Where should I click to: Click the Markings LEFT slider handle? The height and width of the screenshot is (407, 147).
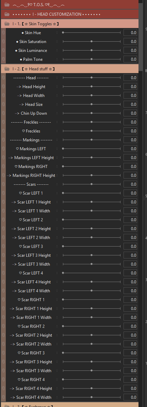(63, 149)
